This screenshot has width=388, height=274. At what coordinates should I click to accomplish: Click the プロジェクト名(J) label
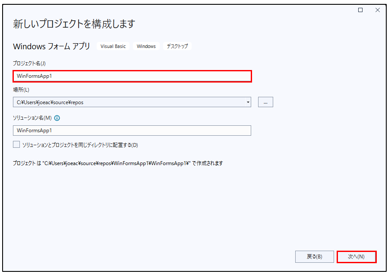tap(29, 64)
